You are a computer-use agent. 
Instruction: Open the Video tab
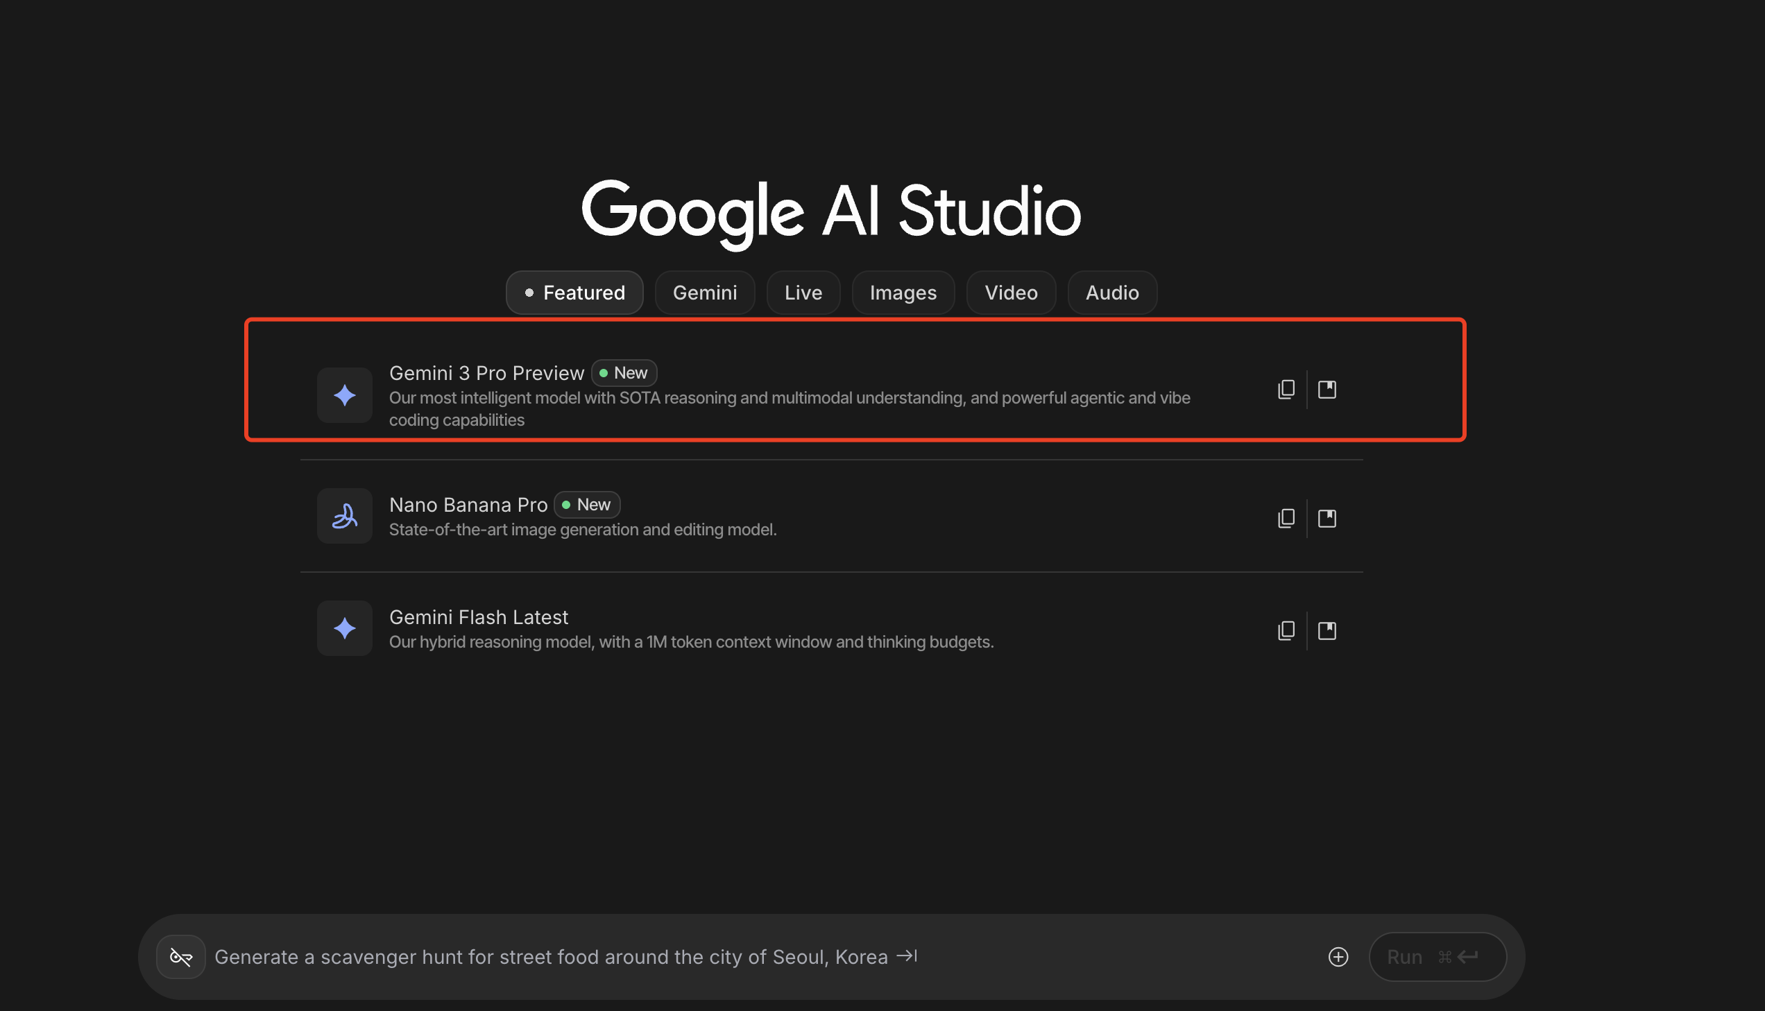(1011, 293)
